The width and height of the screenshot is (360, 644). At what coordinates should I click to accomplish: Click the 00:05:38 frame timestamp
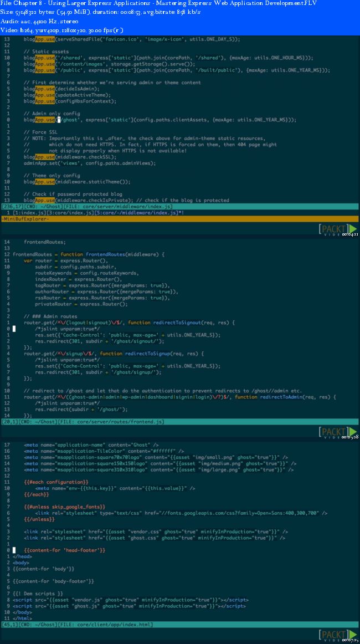click(351, 437)
